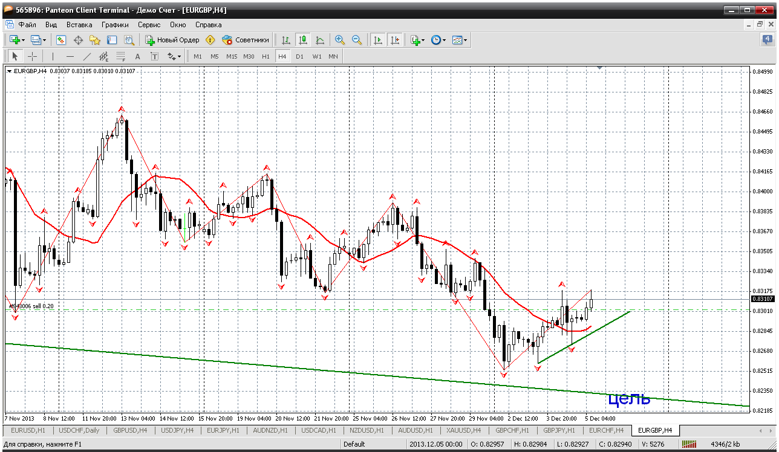Image resolution: width=779 pixels, height=452 pixels.
Task: Click the Profiles toolbar icon
Action: [36, 40]
